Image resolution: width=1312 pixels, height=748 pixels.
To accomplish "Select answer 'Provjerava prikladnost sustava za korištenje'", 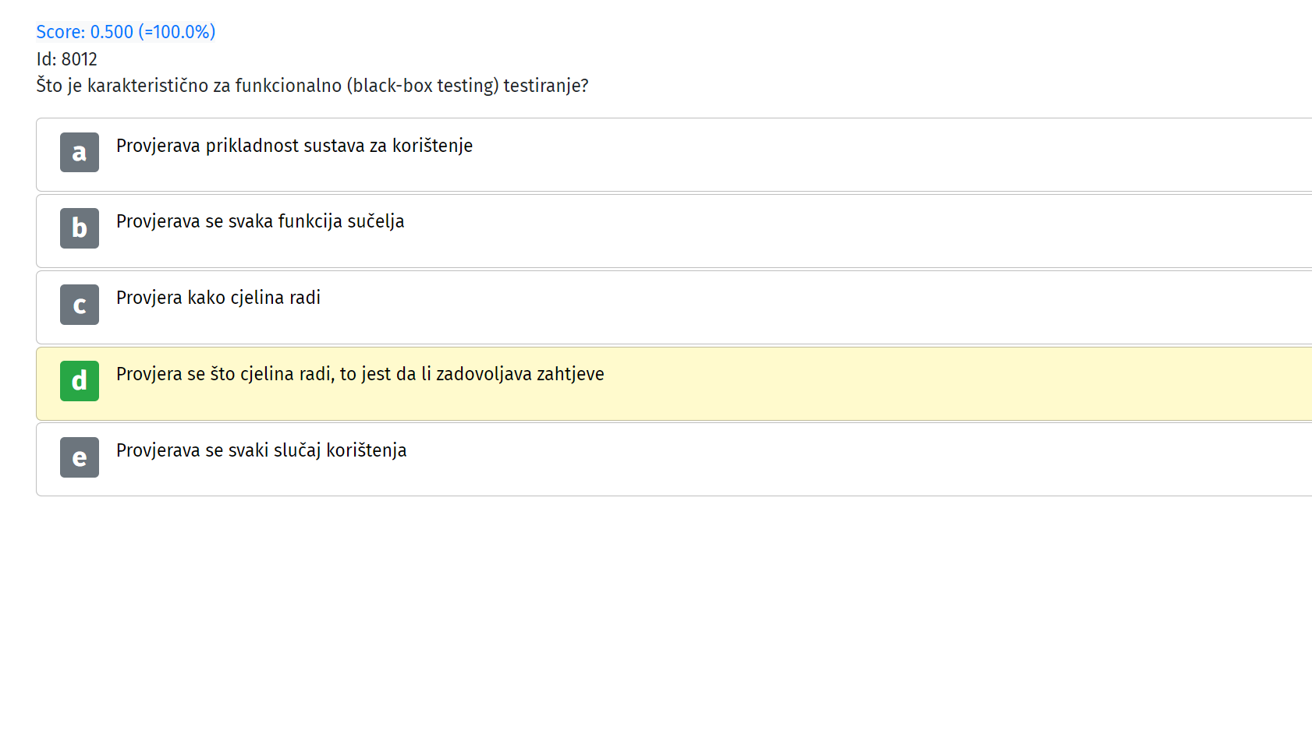I will pos(674,154).
